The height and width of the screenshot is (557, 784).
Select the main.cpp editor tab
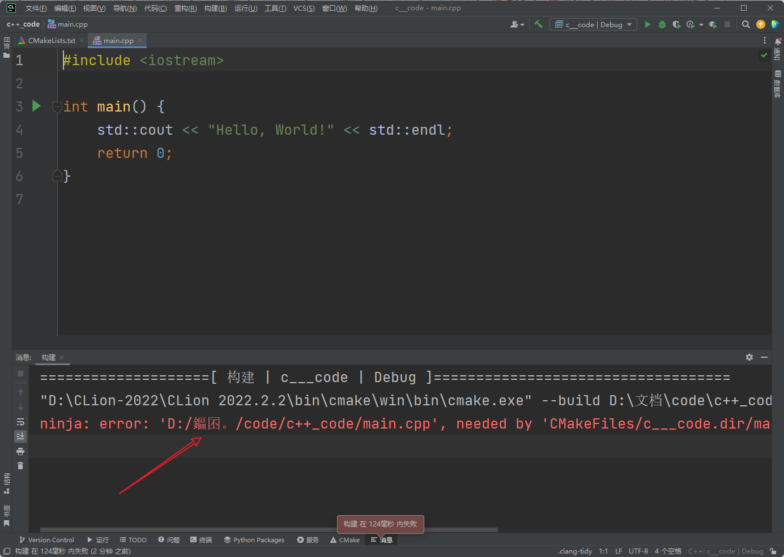118,40
